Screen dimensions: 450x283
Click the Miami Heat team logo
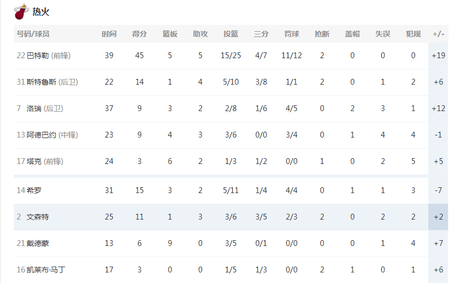tap(21, 12)
